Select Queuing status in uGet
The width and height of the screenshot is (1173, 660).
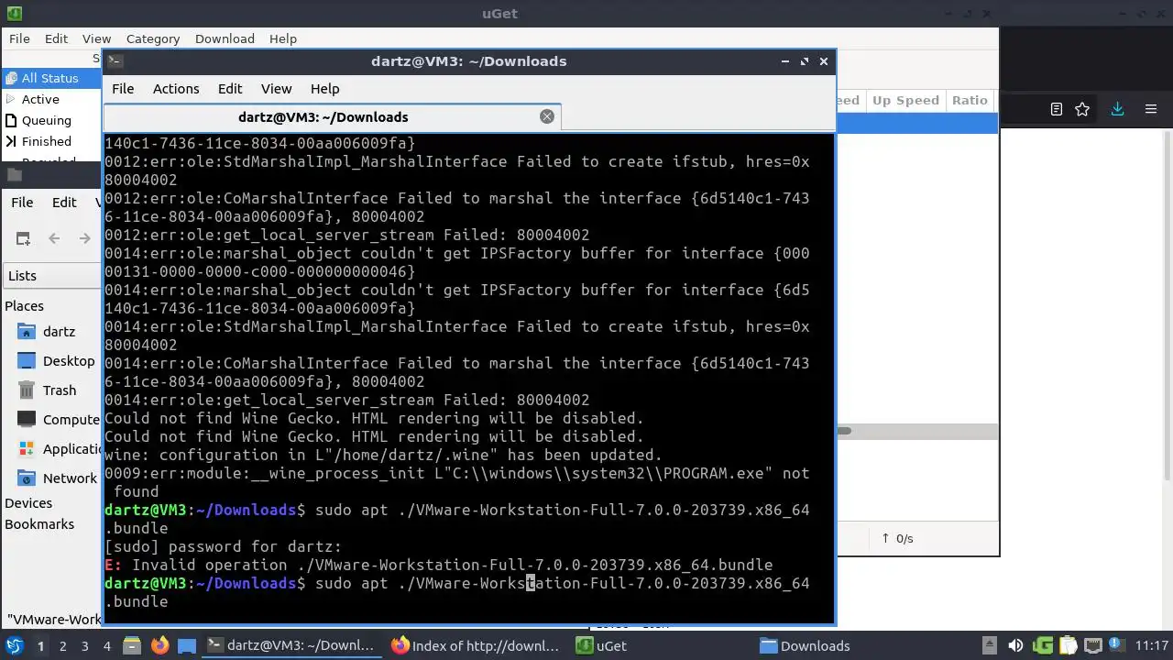point(47,120)
